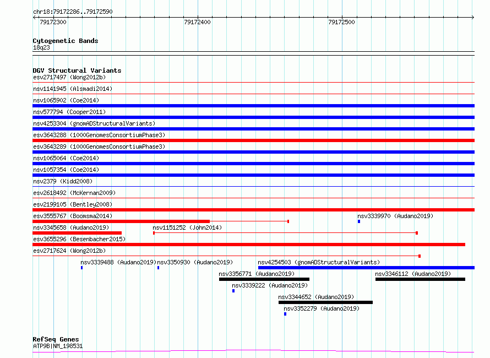490x358 pixels.
Task: Click esv2199105 (Bentley2008) label
Action: 73,204
